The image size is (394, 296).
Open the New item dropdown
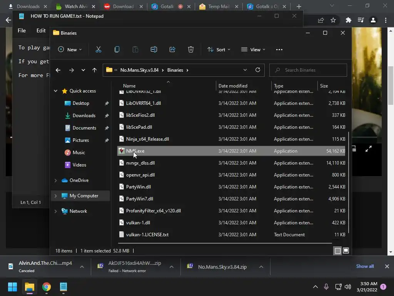click(x=70, y=50)
